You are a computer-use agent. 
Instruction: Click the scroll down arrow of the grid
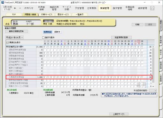click(x=153, y=86)
